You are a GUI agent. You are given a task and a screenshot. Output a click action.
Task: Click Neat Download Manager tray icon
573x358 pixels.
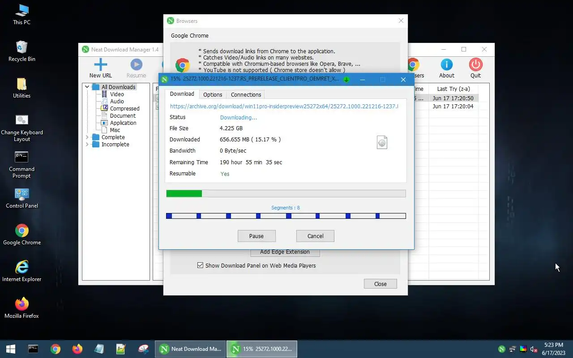pyautogui.click(x=502, y=349)
